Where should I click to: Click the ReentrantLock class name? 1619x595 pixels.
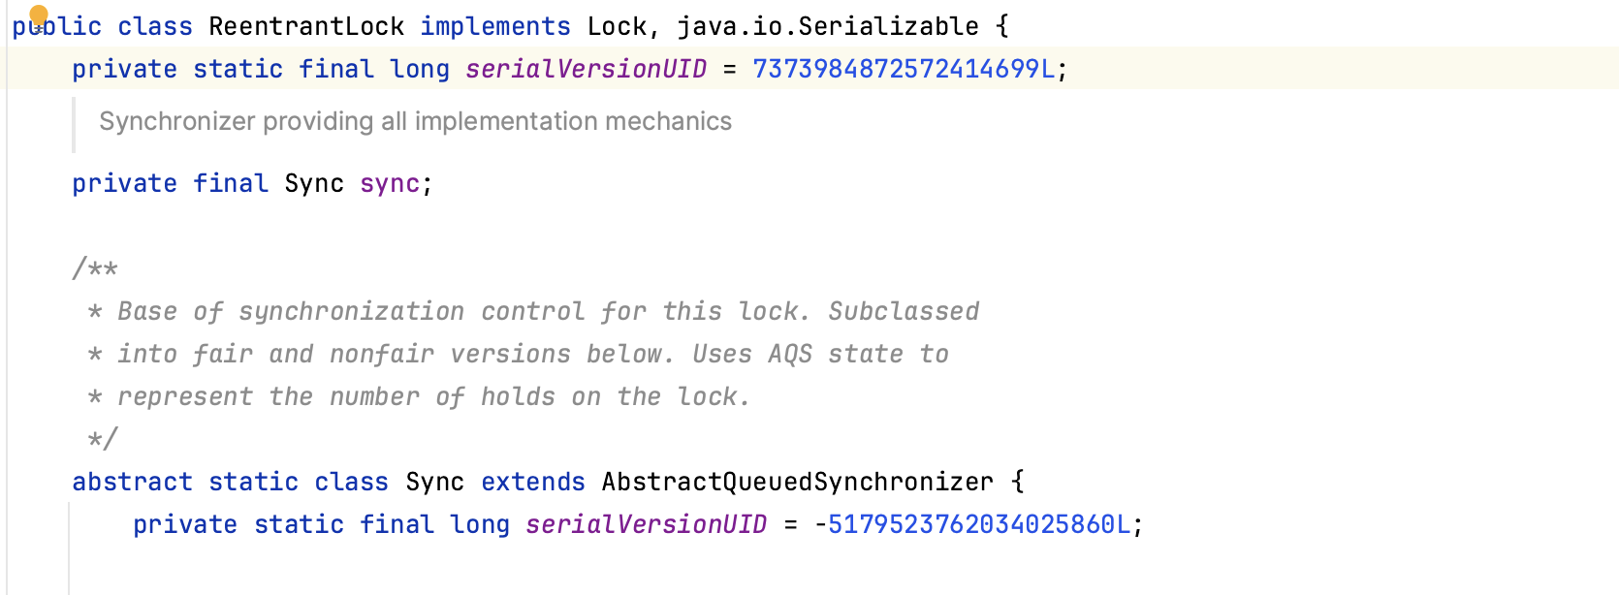306,26
